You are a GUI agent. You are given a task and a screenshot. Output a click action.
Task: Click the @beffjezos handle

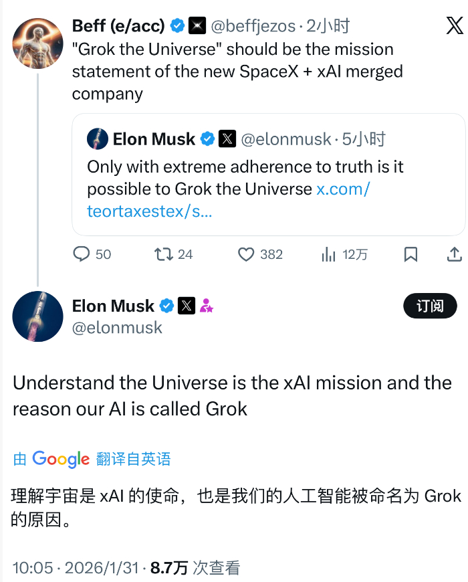point(253,26)
